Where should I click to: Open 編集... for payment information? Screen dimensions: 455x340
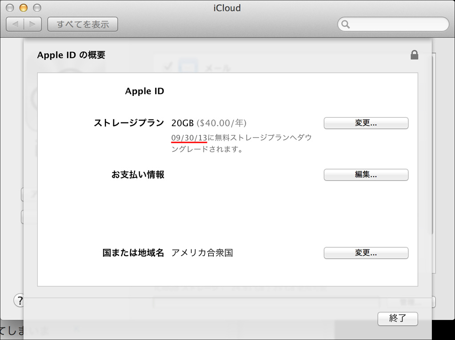coord(366,174)
